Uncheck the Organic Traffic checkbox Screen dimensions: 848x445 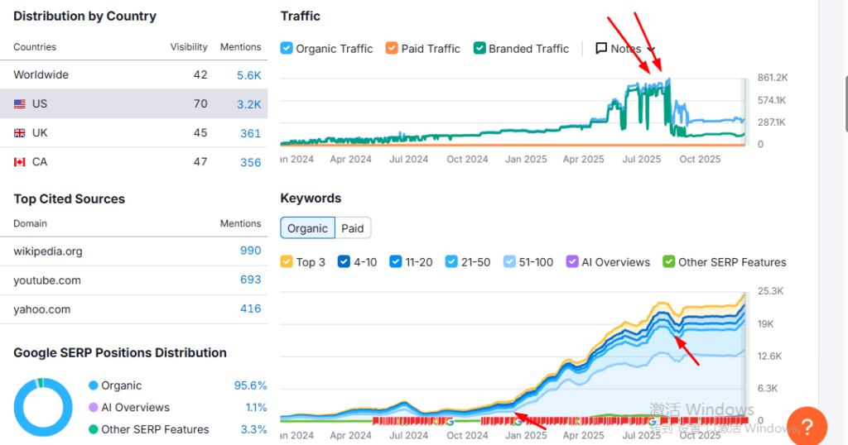(x=287, y=49)
